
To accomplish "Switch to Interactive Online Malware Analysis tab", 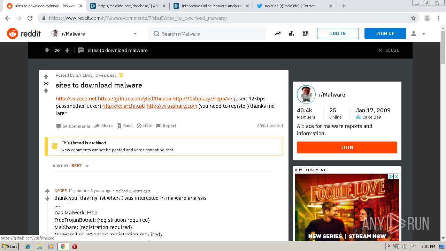I will [x=211, y=6].
